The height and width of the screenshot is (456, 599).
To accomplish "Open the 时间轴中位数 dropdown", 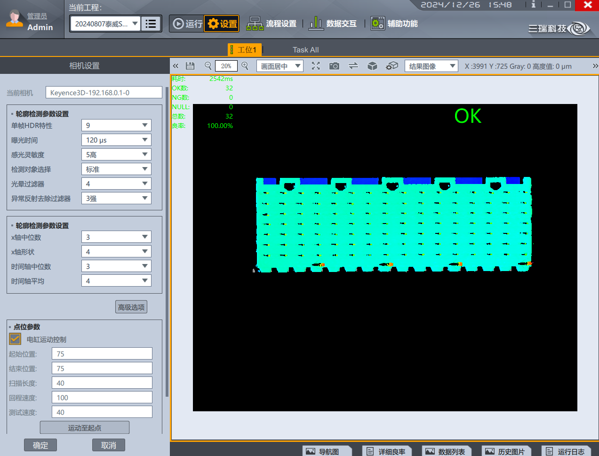I will click(x=116, y=266).
